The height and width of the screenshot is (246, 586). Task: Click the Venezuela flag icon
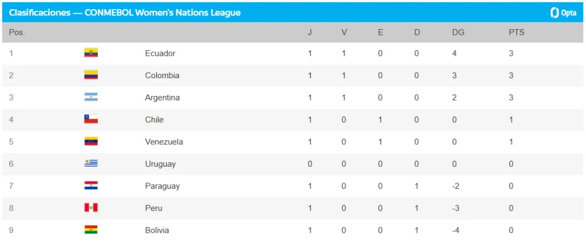tap(91, 142)
